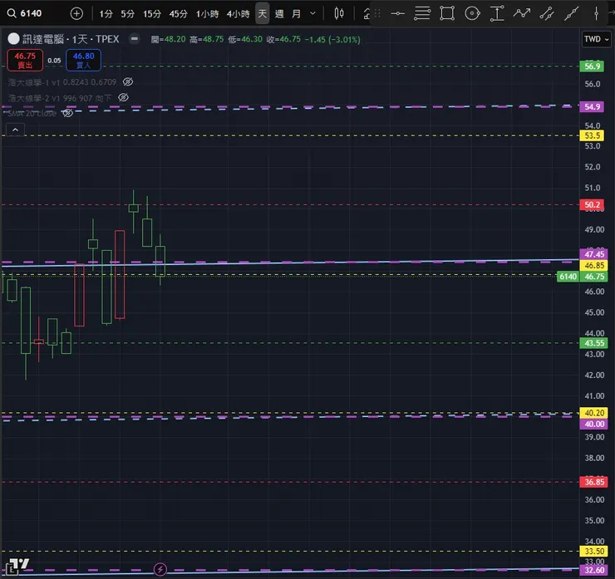Click the red 36.85 price label
This screenshot has width=615, height=579.
594,482
